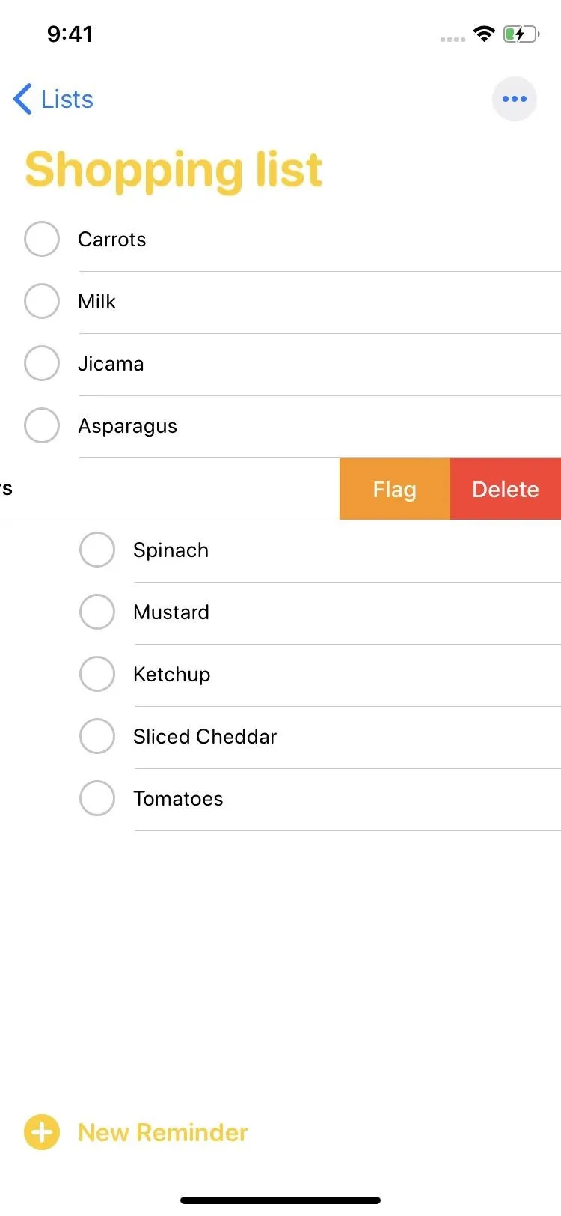The image size is (561, 1216).
Task: Complete the Jicama reminder circle
Action: click(42, 363)
